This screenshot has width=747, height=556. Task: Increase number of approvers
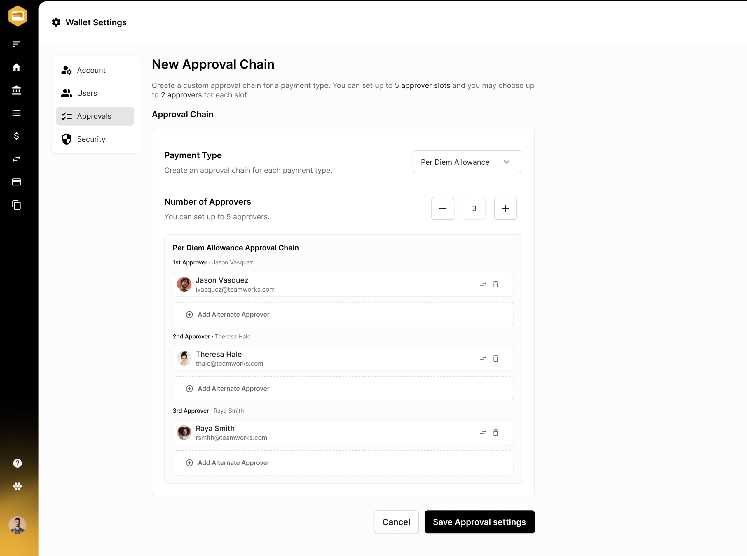(505, 208)
